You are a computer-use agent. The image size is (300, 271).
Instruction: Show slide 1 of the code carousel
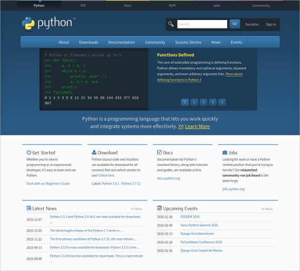coord(185,102)
